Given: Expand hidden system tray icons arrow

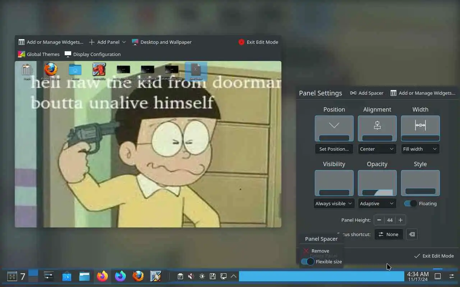Looking at the screenshot, I should coord(234,276).
